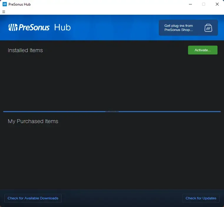Click the green Activate button

tap(202, 50)
